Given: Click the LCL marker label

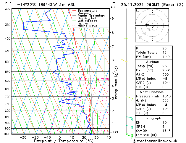Looking at the screenshot, I should coord(116,132).
